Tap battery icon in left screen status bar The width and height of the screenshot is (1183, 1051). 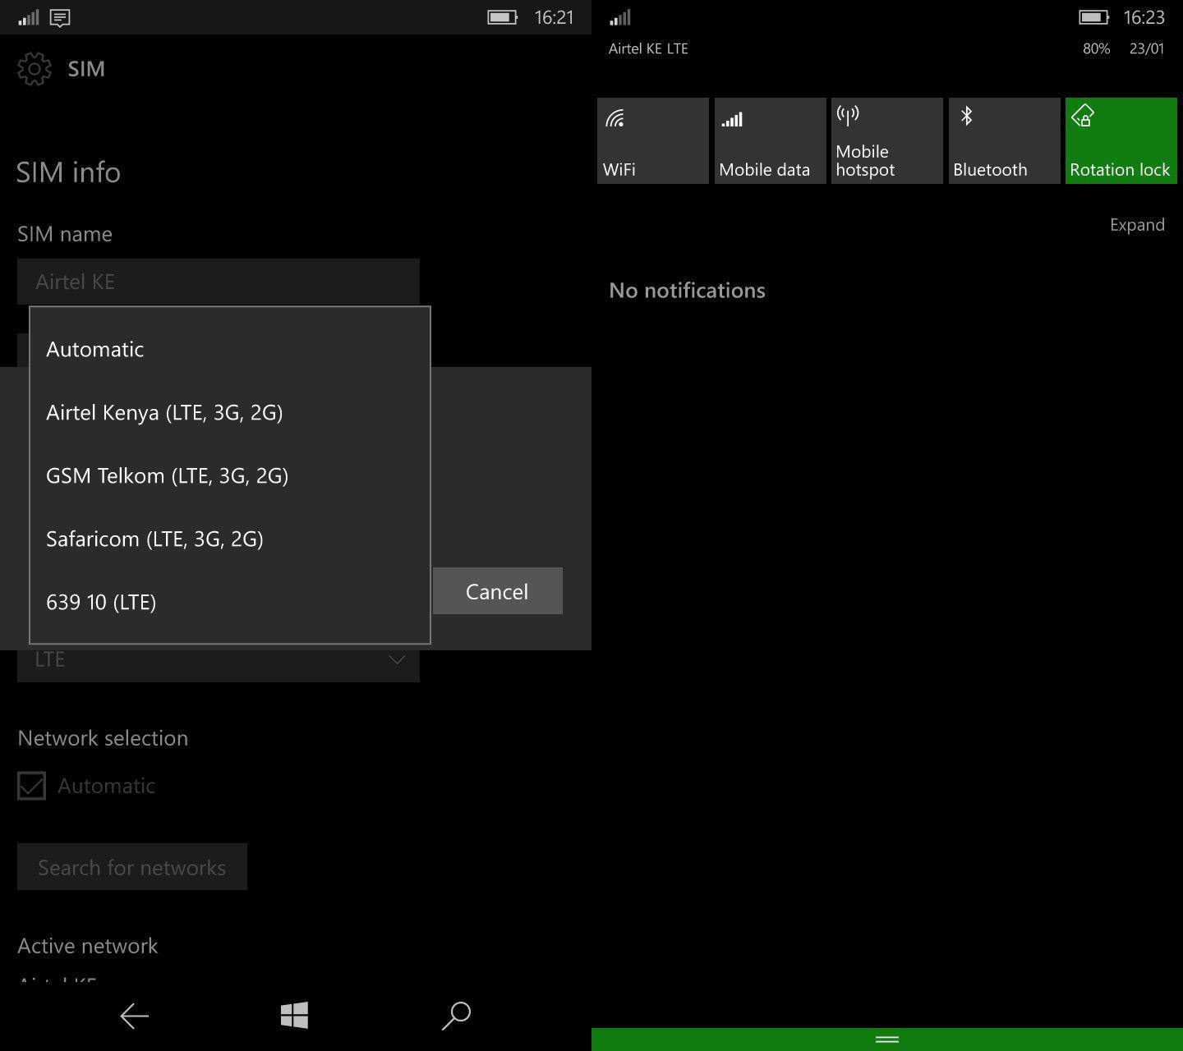coord(502,16)
